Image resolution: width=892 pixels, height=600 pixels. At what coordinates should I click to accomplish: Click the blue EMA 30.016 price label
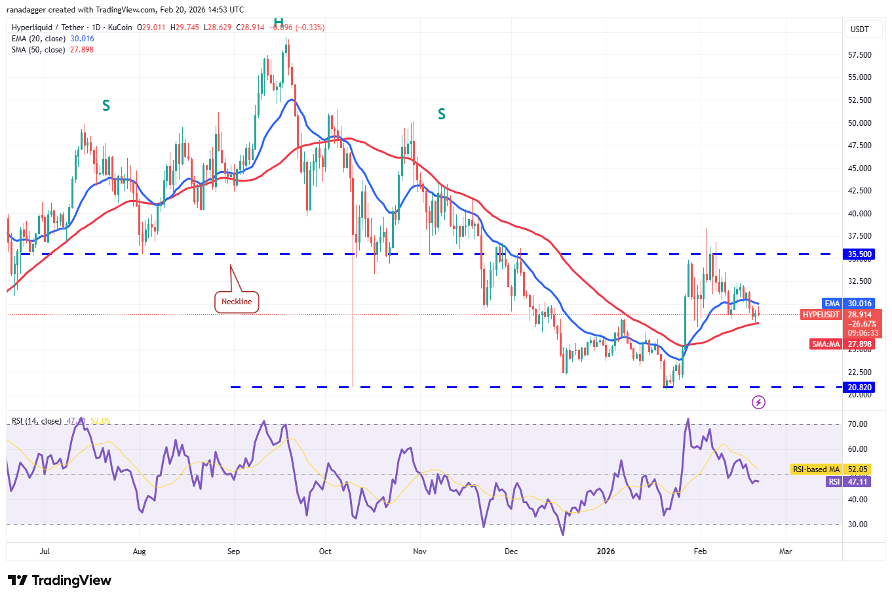[x=847, y=303]
